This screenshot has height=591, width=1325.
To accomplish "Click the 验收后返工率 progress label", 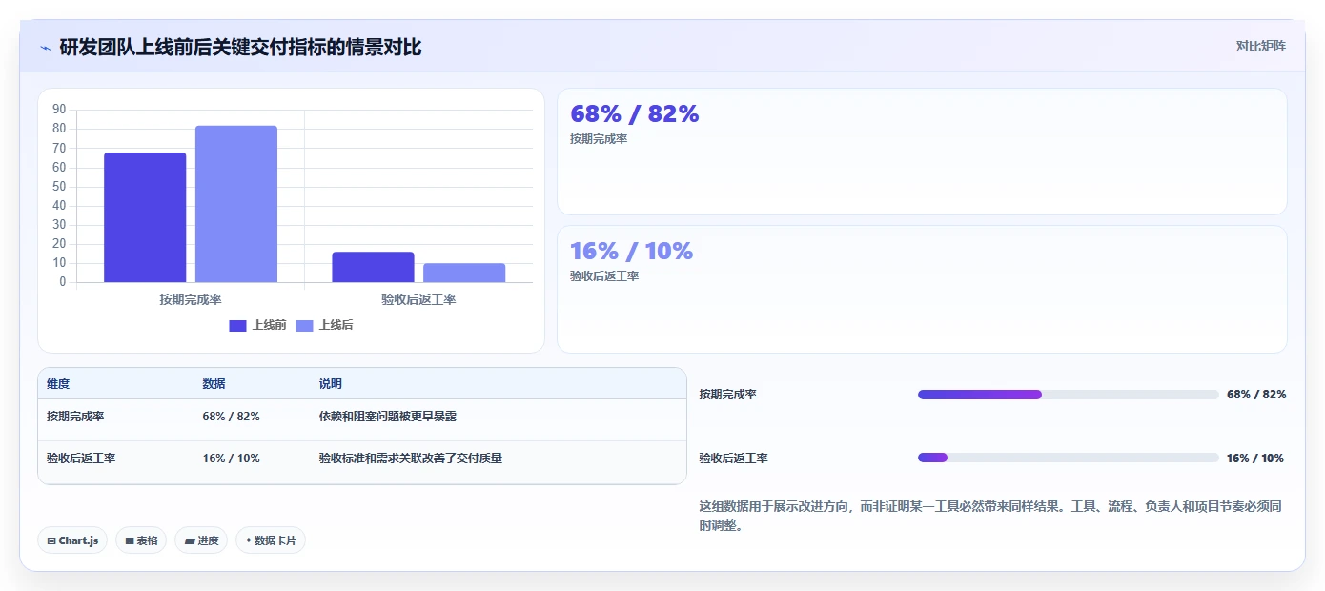I will click(734, 459).
